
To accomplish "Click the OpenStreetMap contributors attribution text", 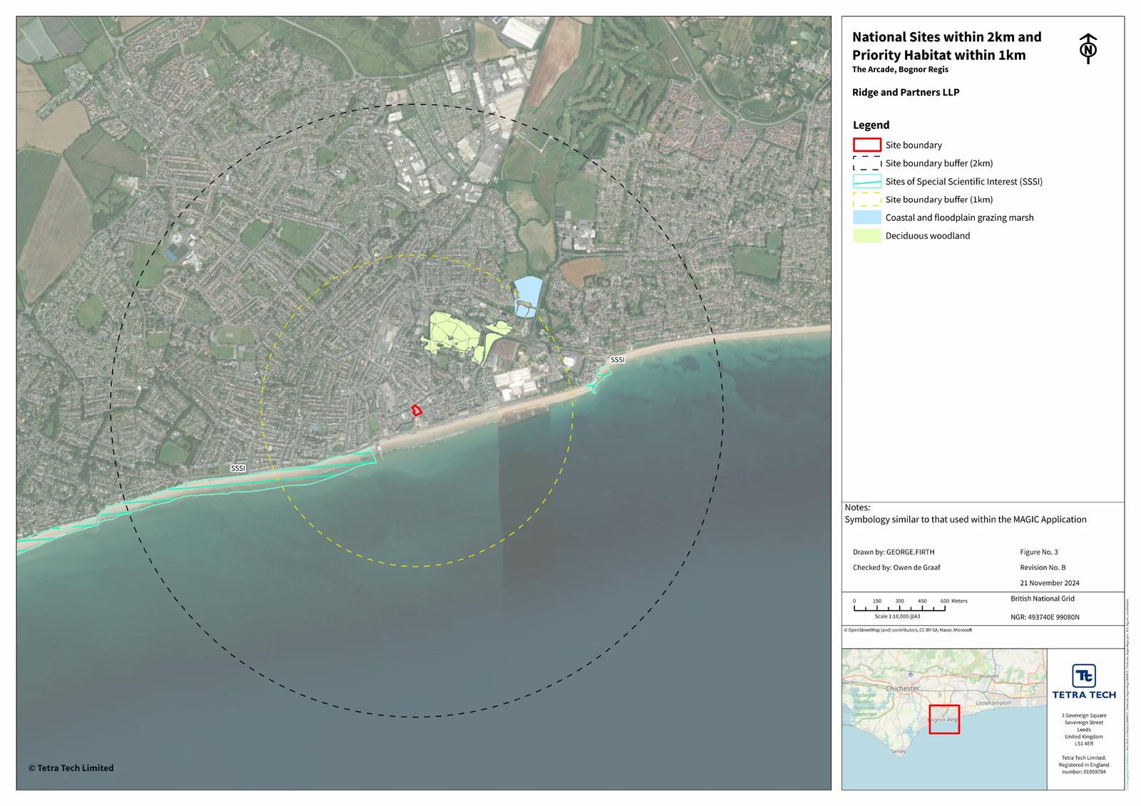I will click(908, 630).
